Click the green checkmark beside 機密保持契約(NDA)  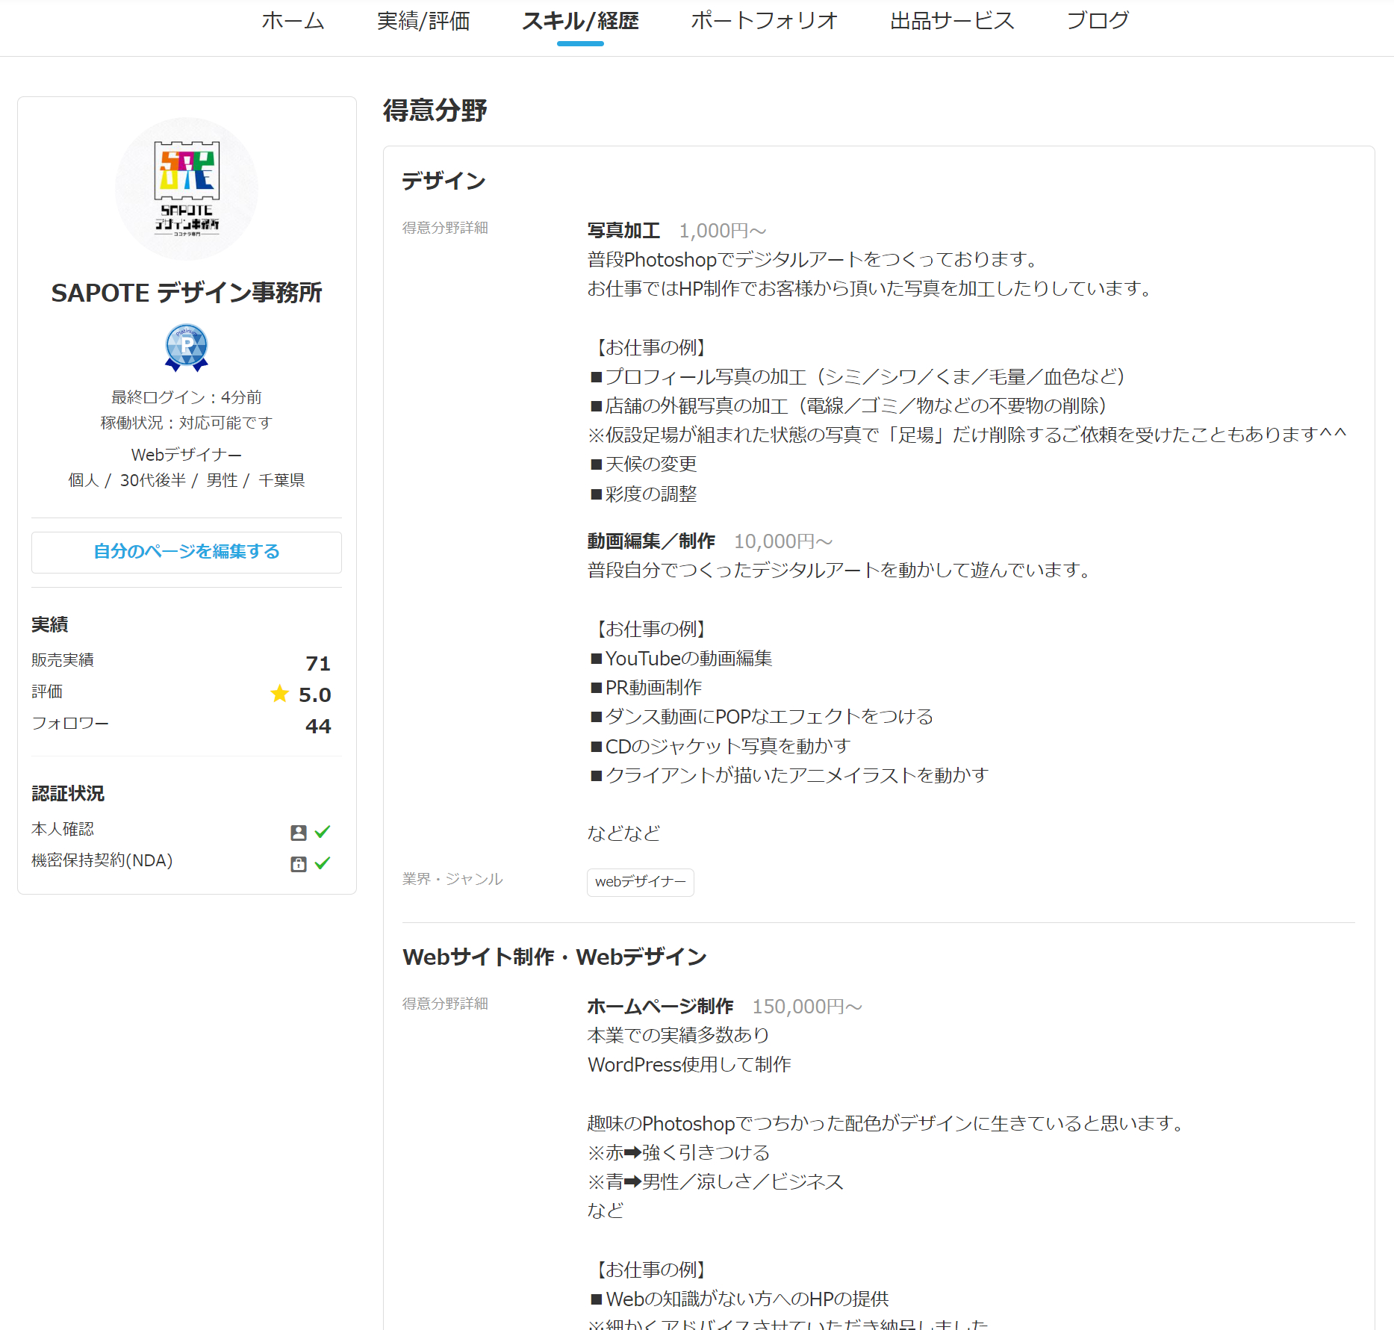323,863
